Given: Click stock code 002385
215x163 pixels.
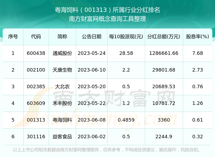Looking at the screenshot, I should (x=36, y=87).
